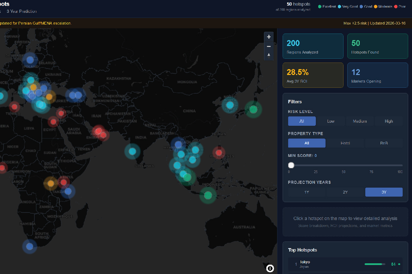This screenshot has width=412, height=274.
Task: Open map attribution info icon
Action: [x=270, y=268]
